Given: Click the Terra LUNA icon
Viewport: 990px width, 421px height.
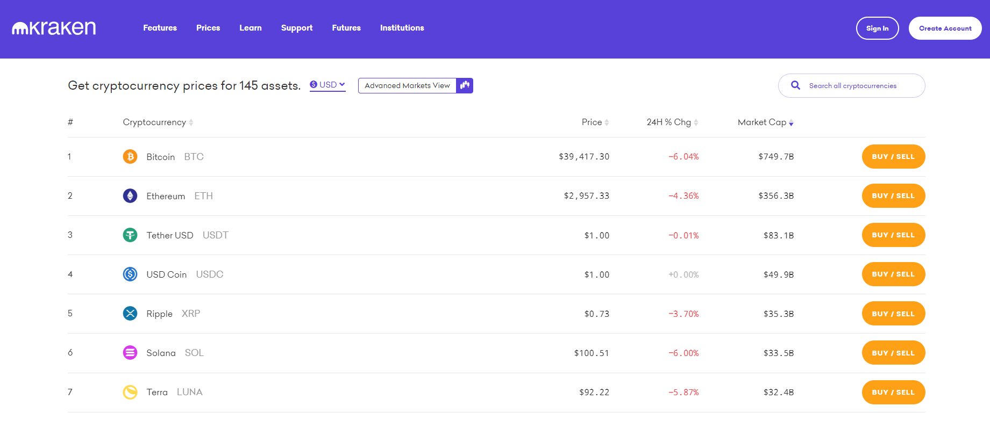Looking at the screenshot, I should 130,392.
